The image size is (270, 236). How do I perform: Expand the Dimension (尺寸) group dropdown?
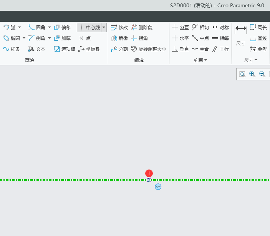251,60
